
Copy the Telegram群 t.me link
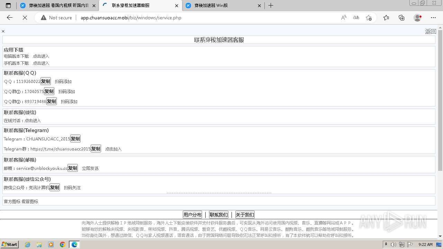[96, 149]
